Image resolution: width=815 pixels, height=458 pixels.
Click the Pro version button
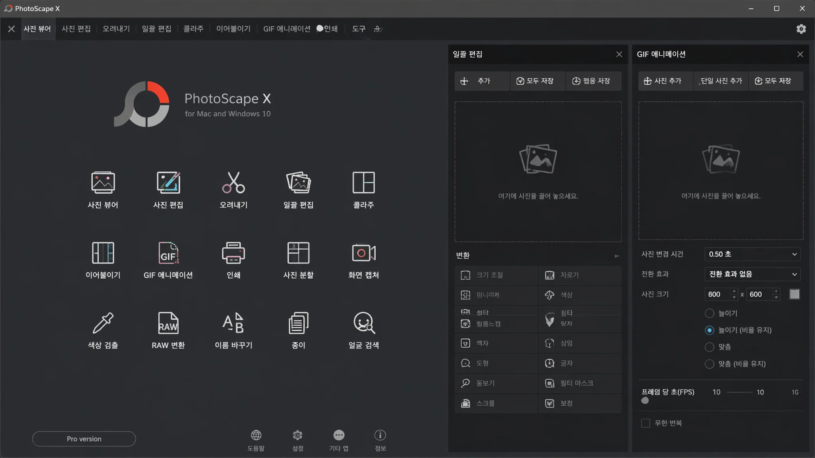coord(84,439)
